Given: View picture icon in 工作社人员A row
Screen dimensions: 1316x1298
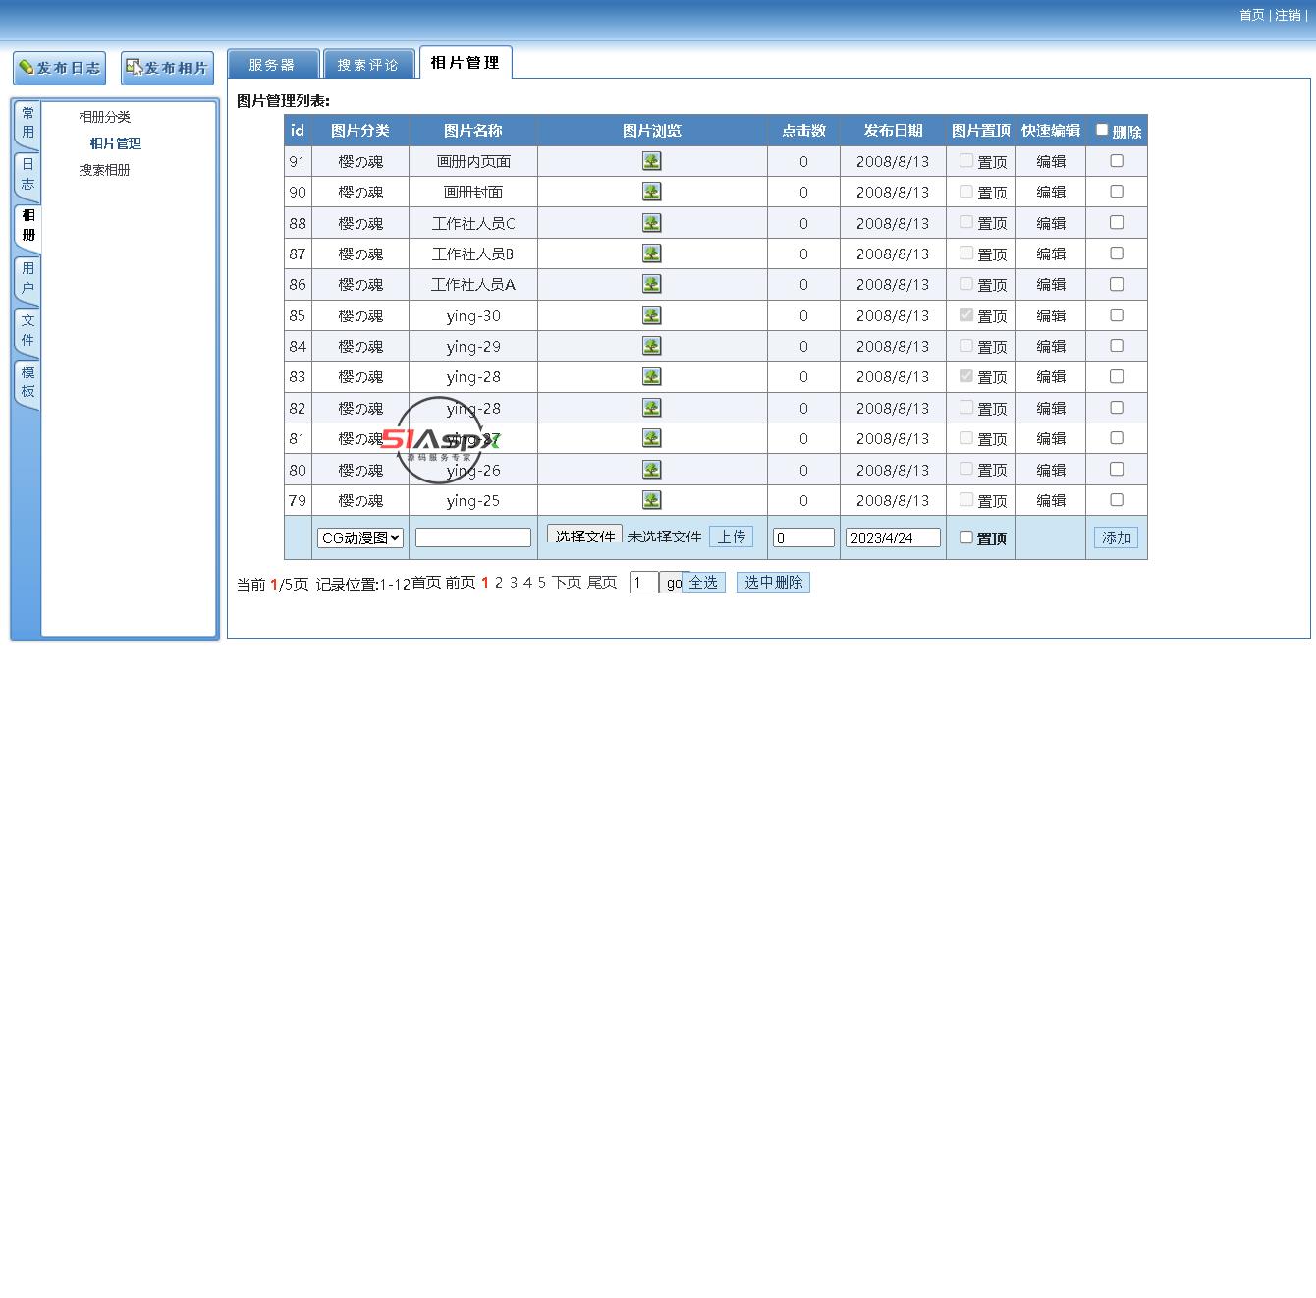Looking at the screenshot, I should coord(651,284).
